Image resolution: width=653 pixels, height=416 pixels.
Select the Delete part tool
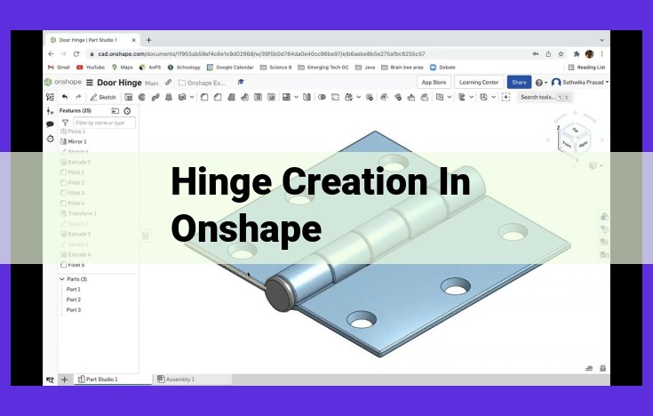(x=370, y=97)
